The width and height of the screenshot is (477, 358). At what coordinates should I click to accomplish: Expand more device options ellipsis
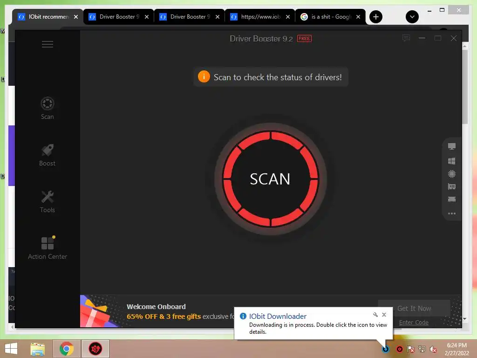pos(452,213)
